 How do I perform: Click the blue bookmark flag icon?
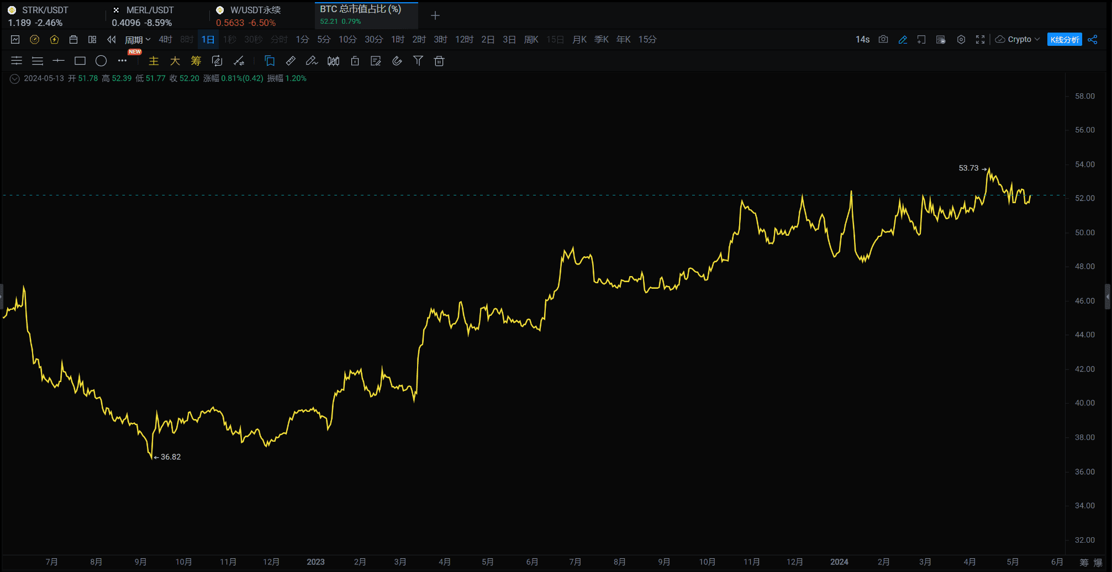[x=270, y=61]
